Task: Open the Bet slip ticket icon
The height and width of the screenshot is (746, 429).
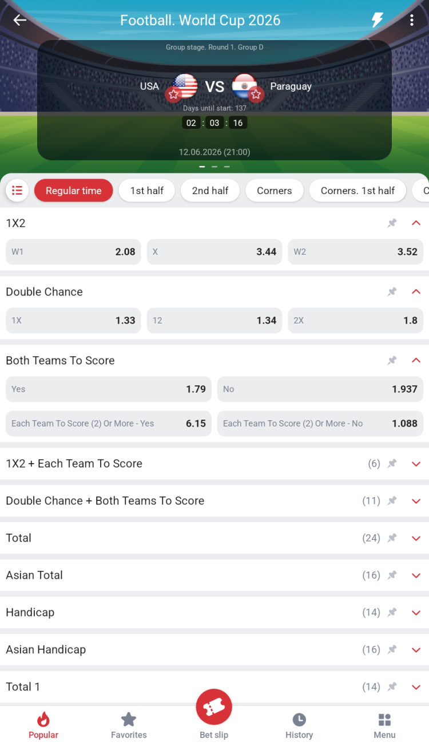Action: click(214, 708)
